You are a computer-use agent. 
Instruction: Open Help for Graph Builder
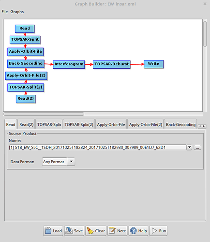click(x=138, y=231)
